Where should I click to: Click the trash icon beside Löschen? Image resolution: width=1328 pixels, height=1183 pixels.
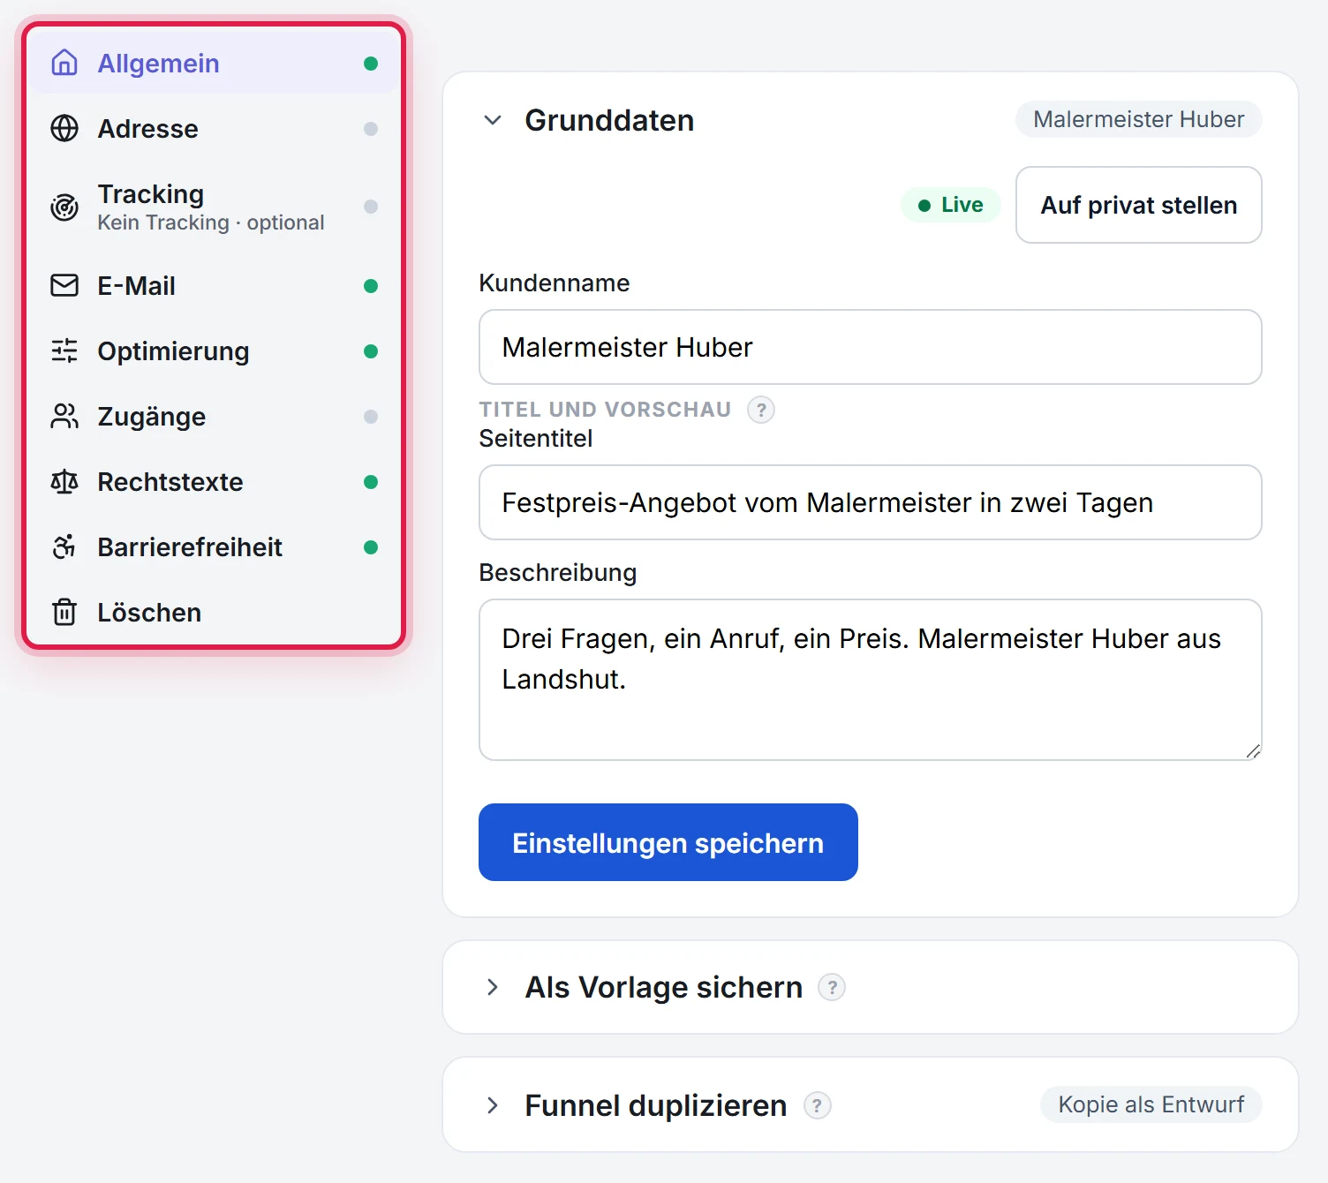pyautogui.click(x=64, y=612)
